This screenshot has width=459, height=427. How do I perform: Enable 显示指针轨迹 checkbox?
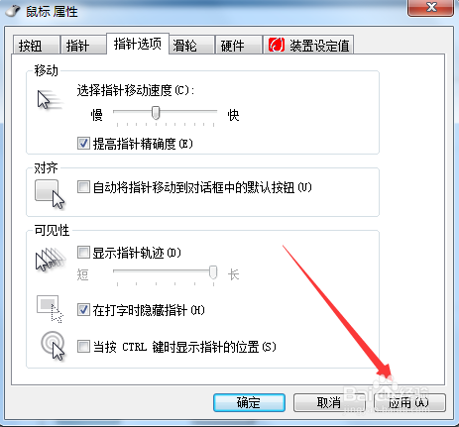pos(83,253)
